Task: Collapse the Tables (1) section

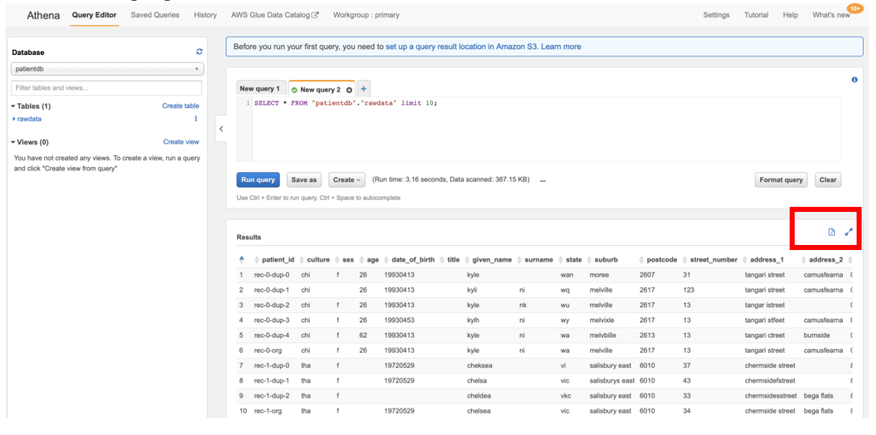Action: click(x=31, y=106)
